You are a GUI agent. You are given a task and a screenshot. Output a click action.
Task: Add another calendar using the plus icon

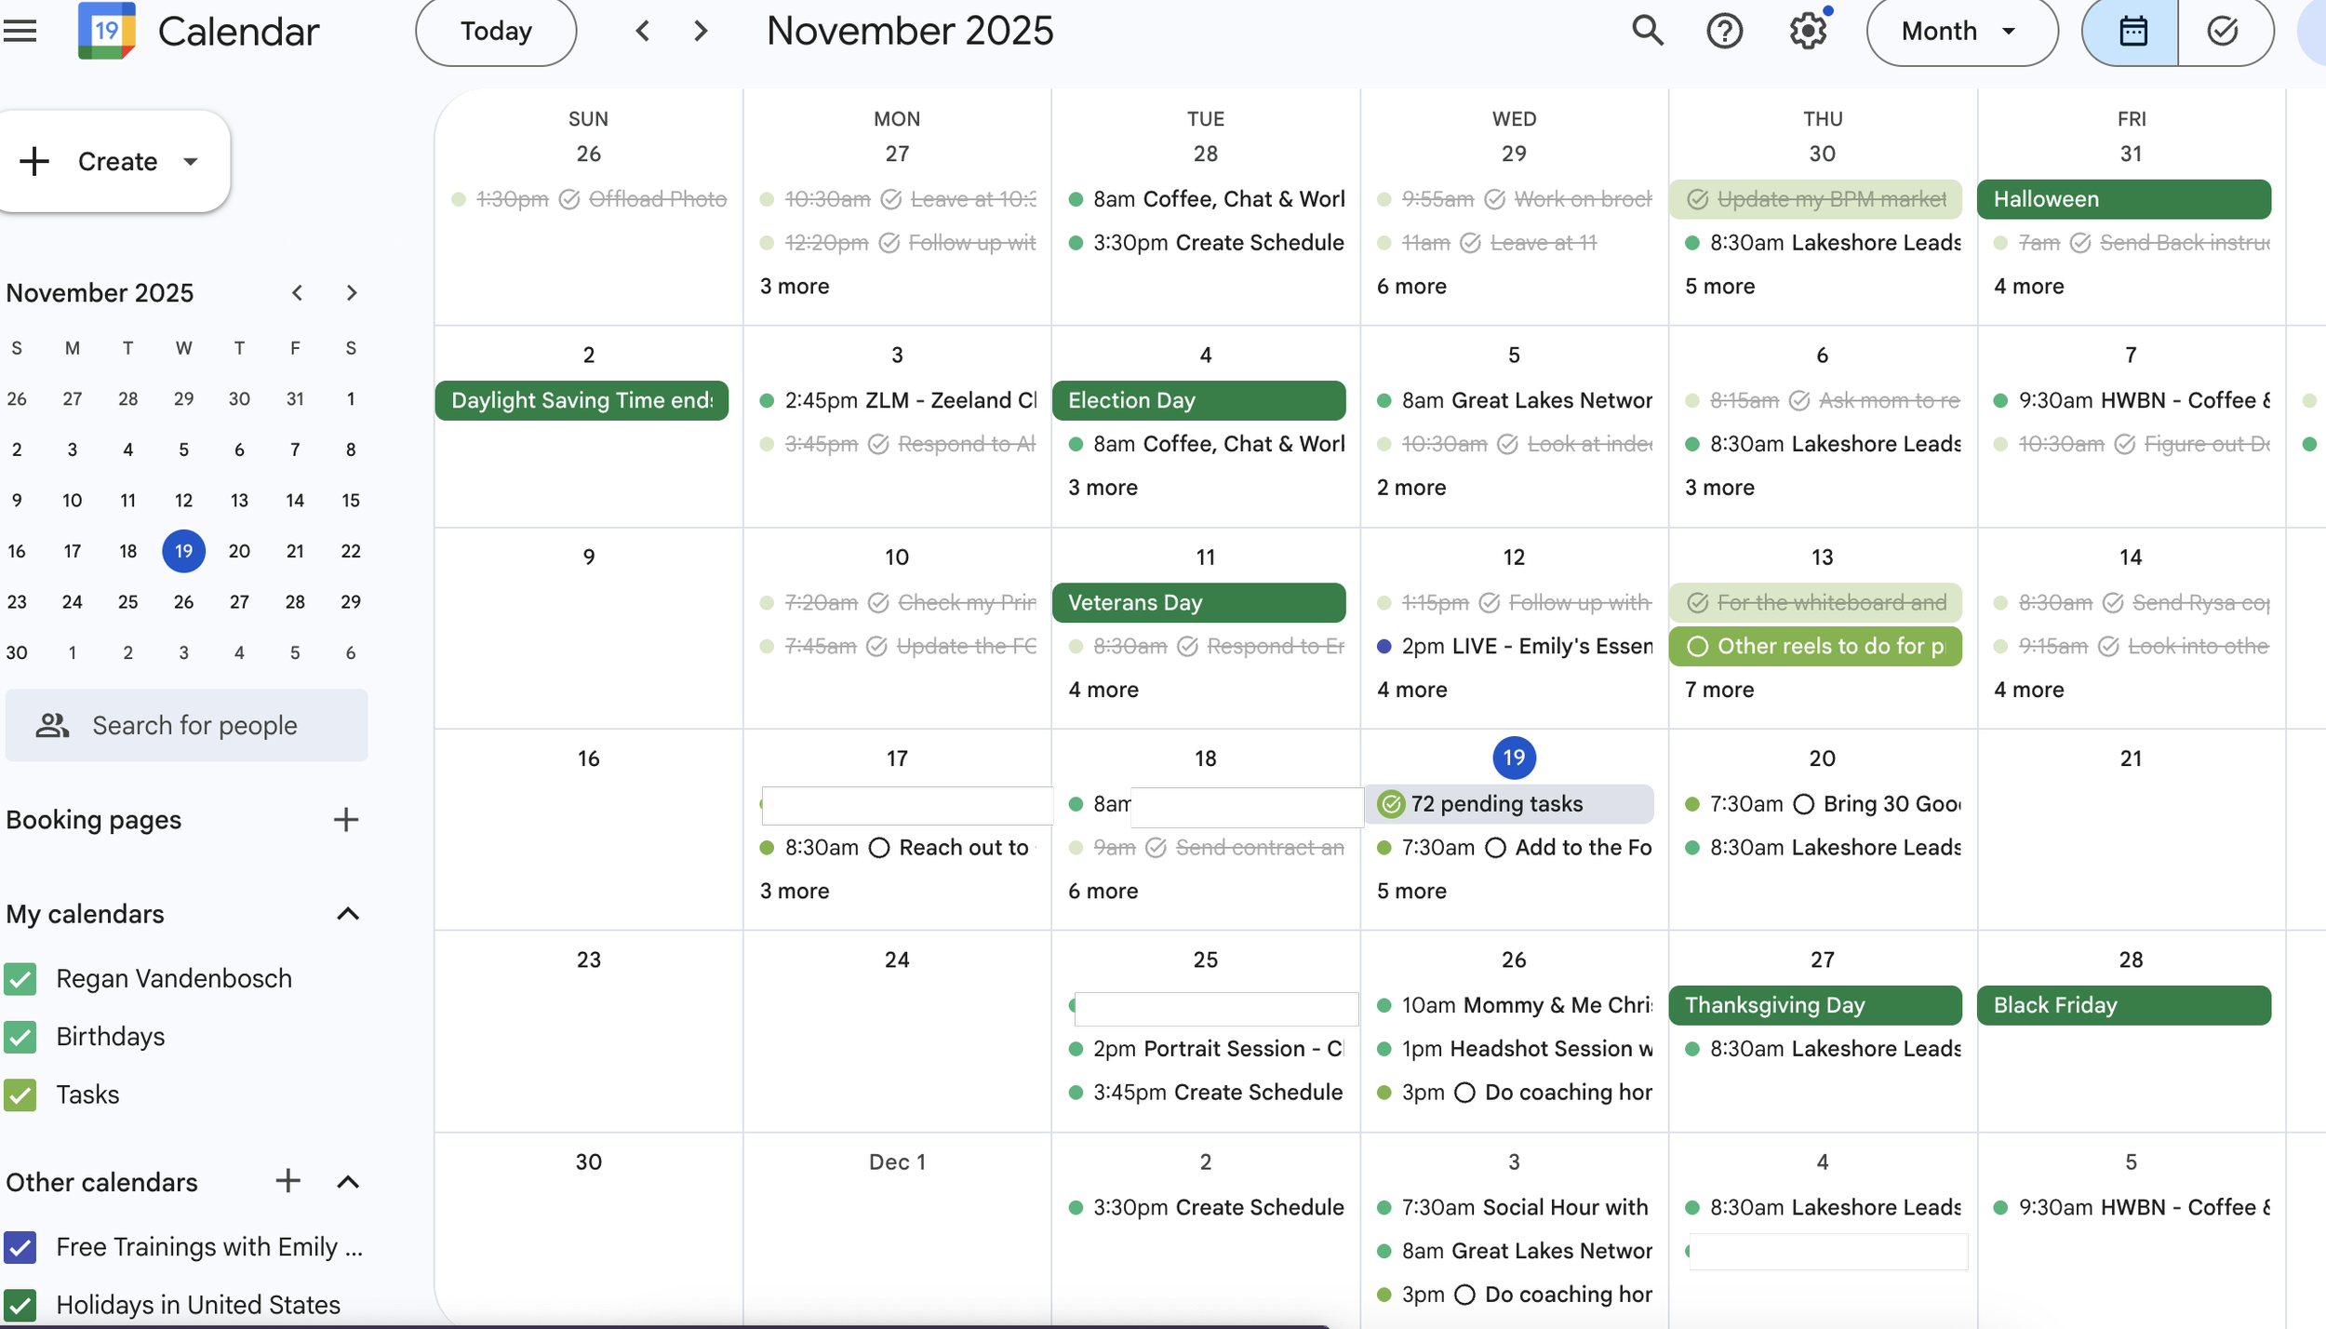(288, 1181)
